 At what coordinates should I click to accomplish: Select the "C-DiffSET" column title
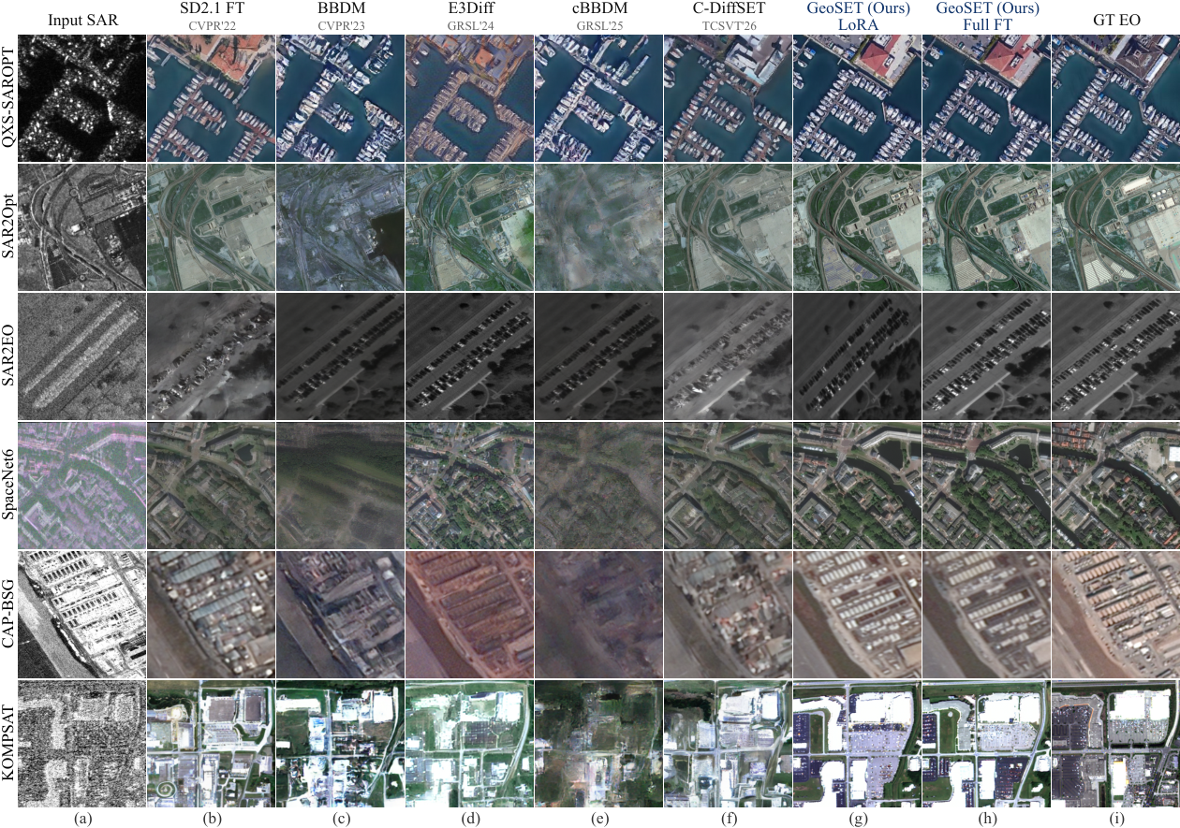click(x=728, y=9)
